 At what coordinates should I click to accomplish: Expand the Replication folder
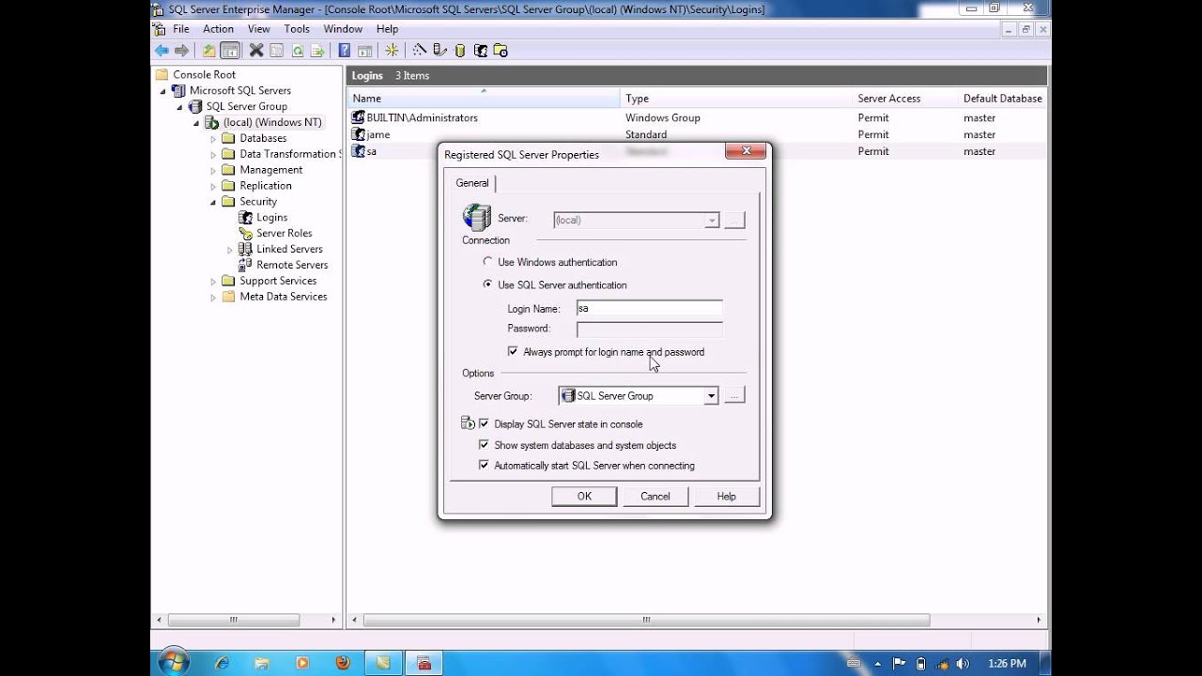tap(213, 186)
